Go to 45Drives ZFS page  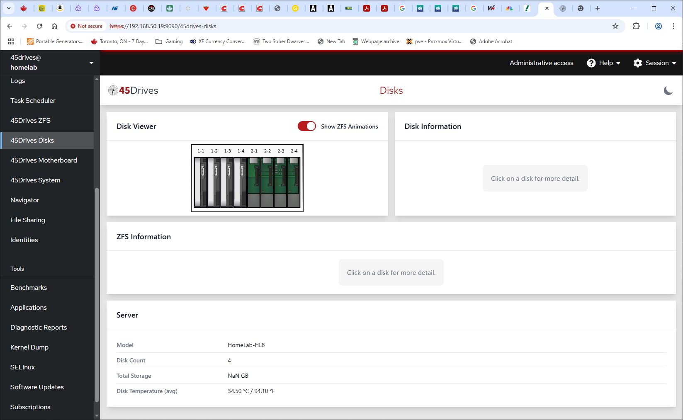tap(47, 121)
